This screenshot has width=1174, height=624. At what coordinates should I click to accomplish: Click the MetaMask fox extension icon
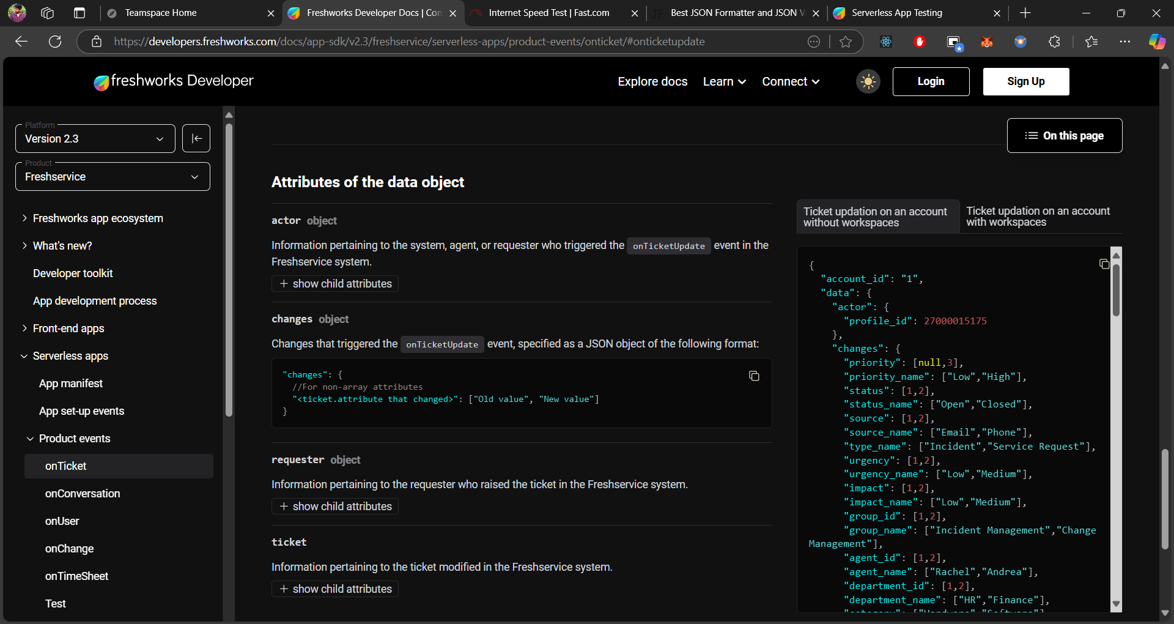point(987,42)
